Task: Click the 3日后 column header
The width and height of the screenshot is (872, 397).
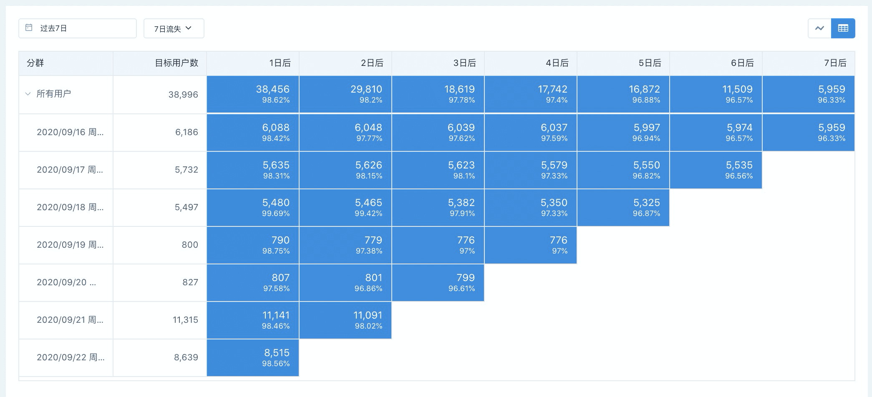Action: point(438,63)
